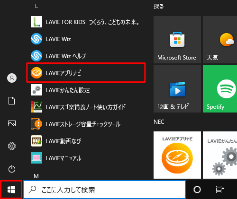Click the letter L section header
This screenshot has width=237, height=199.
coord(36,6)
